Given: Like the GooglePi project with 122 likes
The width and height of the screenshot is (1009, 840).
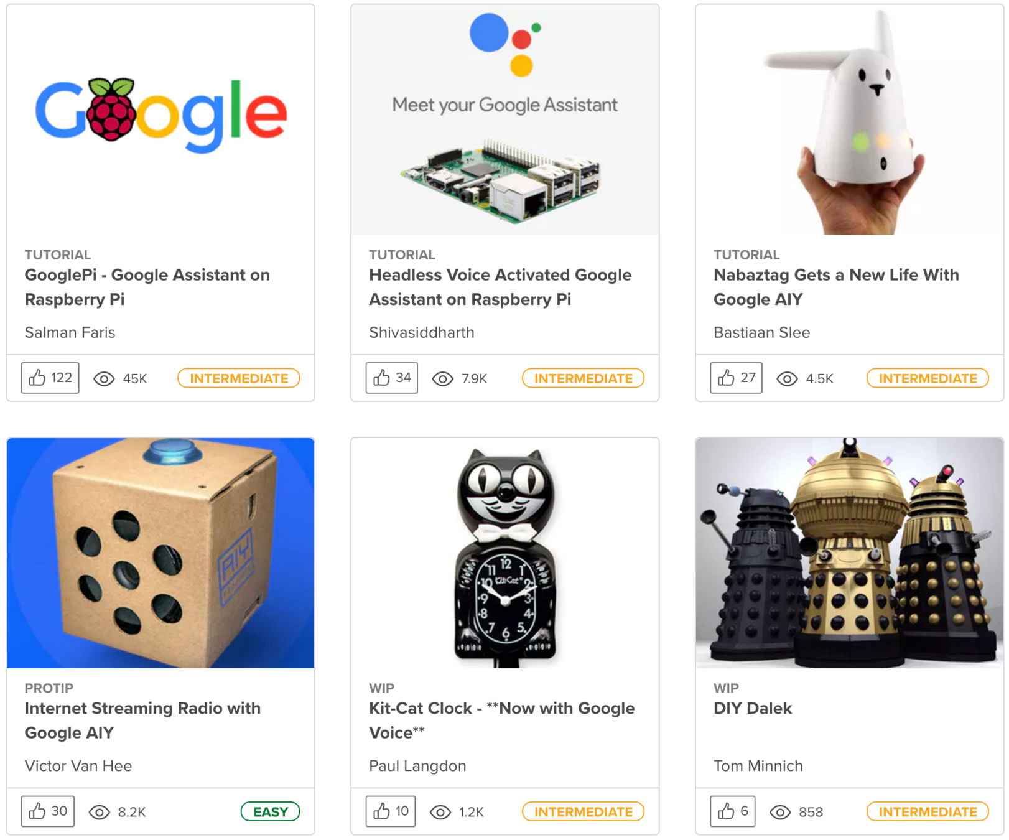Looking at the screenshot, I should (x=50, y=378).
